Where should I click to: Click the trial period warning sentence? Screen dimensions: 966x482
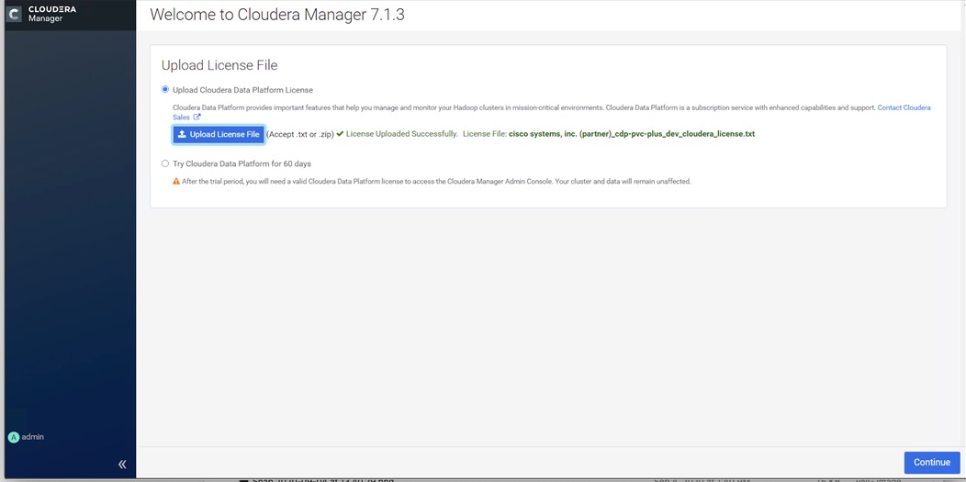436,182
